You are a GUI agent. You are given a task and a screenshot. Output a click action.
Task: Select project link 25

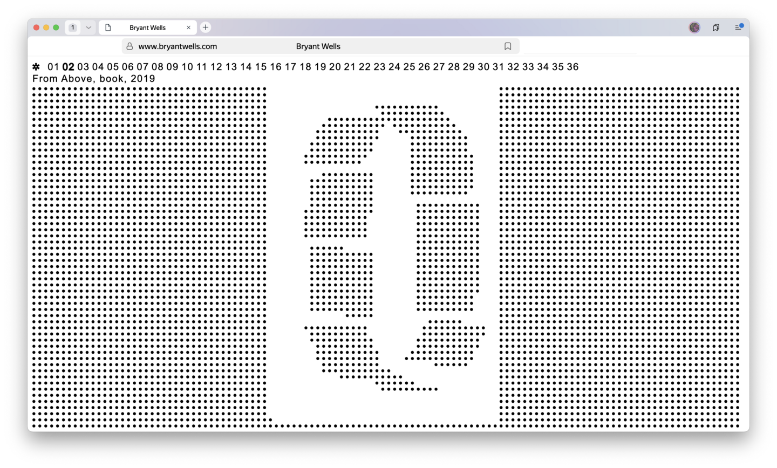[x=410, y=67]
